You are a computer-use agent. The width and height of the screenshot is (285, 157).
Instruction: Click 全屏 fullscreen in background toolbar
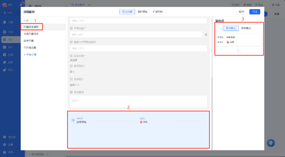(x=236, y=5)
